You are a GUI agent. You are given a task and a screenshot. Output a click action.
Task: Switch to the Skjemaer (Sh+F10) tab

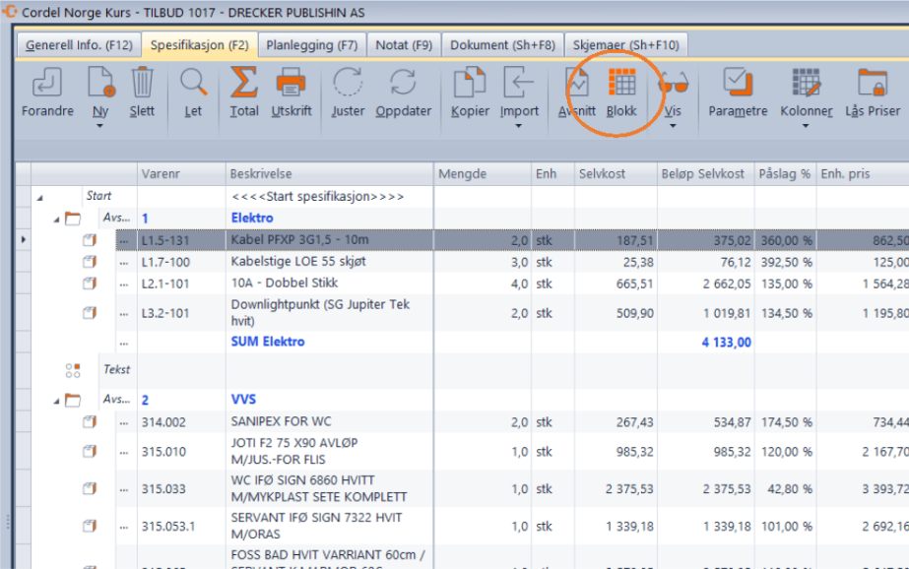point(625,44)
